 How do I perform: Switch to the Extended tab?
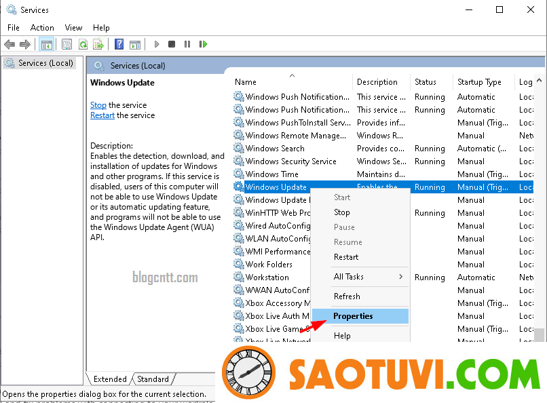(110, 379)
